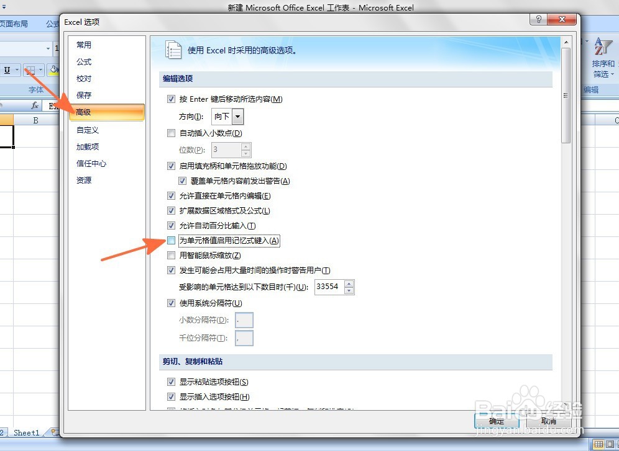
Task: Toggle 允许自动百分比输入 checkbox
Action: click(171, 226)
